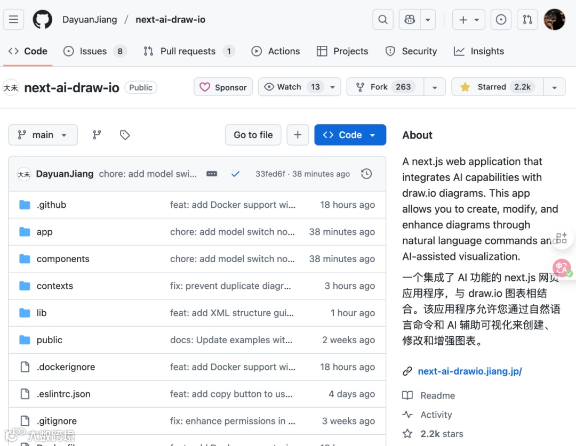Open the create new plus menu
The image size is (576, 446).
tap(468, 20)
